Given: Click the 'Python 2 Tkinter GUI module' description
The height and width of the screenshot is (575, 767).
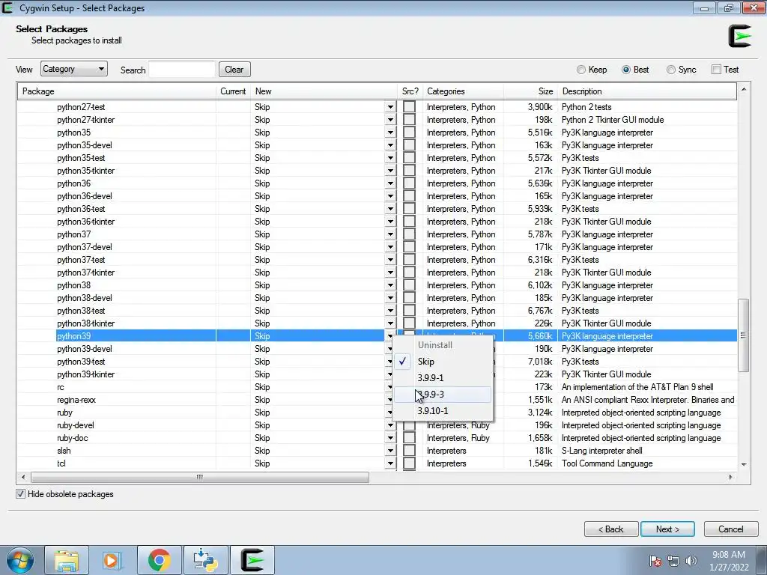Looking at the screenshot, I should pyautogui.click(x=613, y=120).
